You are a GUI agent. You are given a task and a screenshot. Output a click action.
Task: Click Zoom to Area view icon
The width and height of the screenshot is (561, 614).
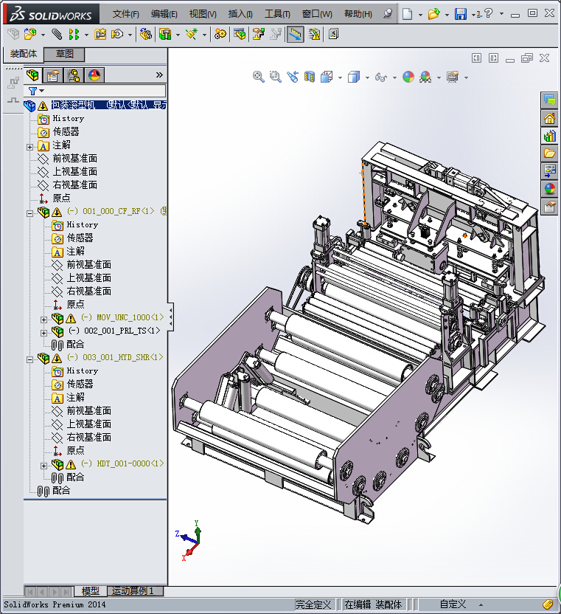click(x=276, y=77)
